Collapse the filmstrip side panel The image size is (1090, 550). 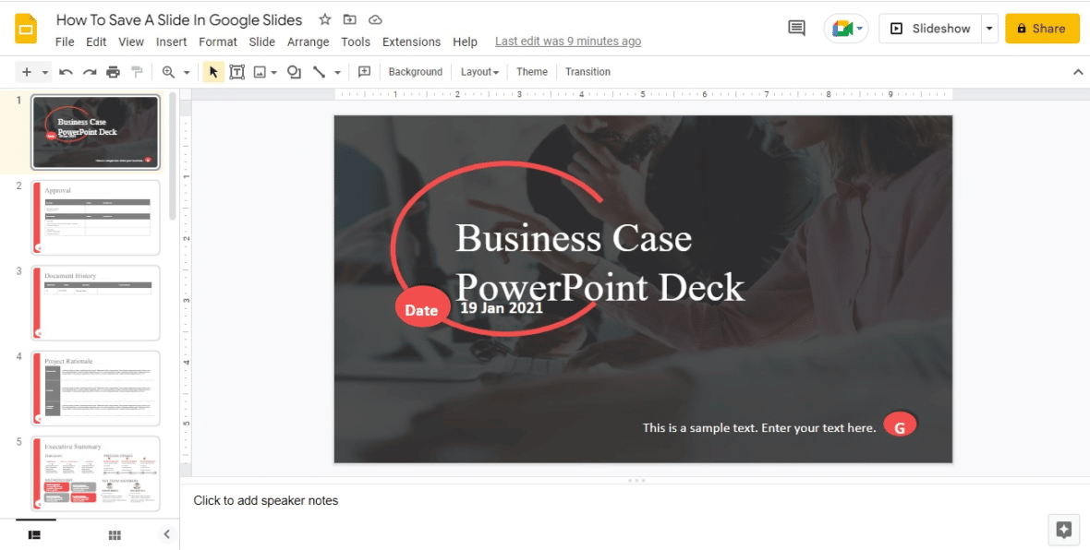(166, 534)
